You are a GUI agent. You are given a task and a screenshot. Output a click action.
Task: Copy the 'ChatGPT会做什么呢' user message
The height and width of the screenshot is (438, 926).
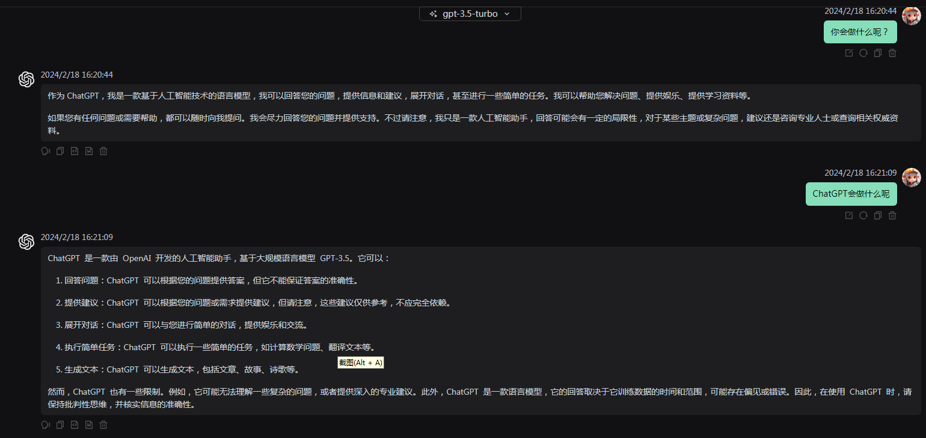click(877, 215)
